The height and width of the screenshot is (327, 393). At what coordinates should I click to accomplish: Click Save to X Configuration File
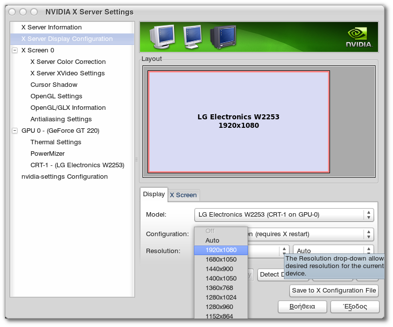click(x=333, y=291)
